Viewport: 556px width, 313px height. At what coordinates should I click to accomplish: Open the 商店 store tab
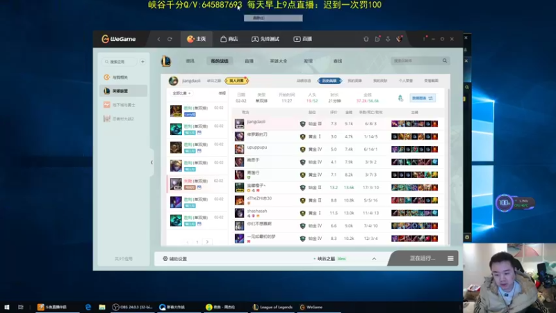229,39
